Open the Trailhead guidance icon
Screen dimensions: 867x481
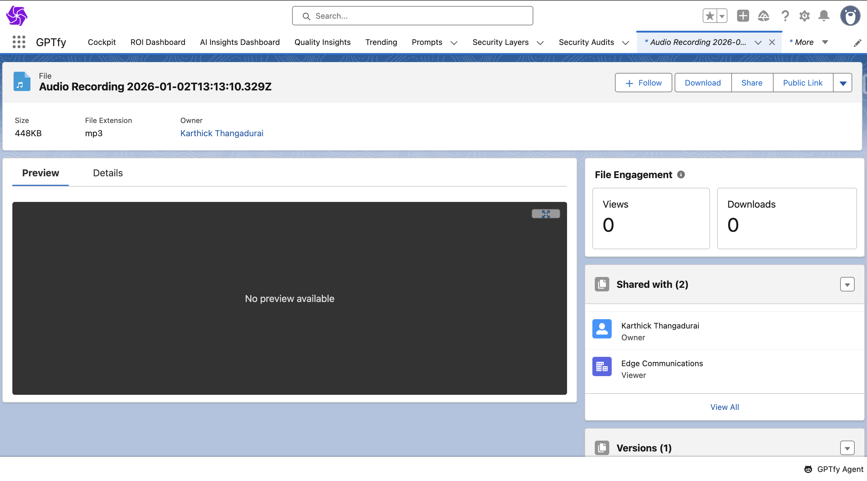coord(763,16)
